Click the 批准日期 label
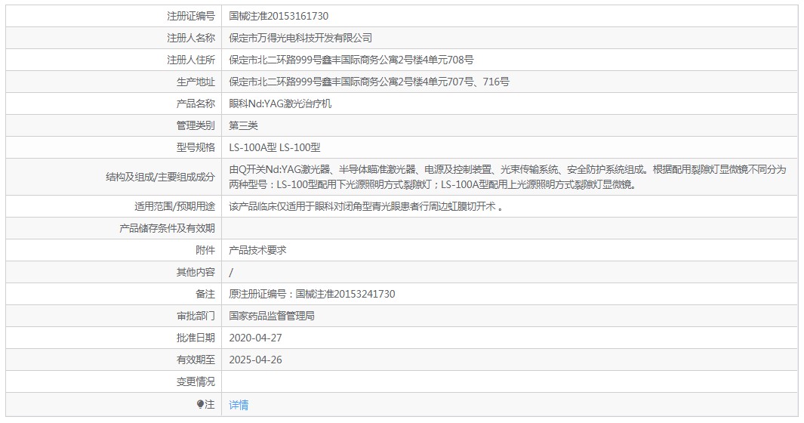Viewport: 804px width, 423px height. pyautogui.click(x=196, y=338)
